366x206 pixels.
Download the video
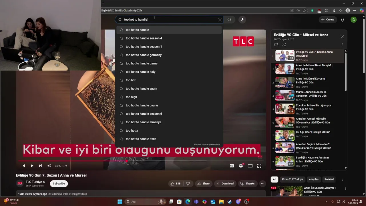click(225, 184)
